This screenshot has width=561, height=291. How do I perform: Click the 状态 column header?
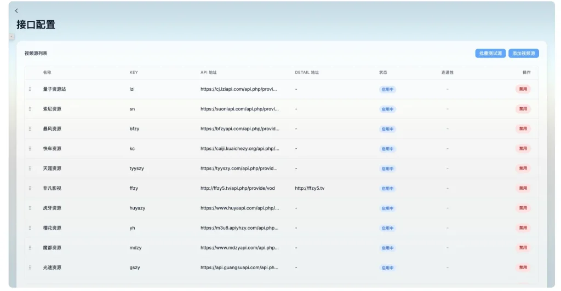(383, 73)
